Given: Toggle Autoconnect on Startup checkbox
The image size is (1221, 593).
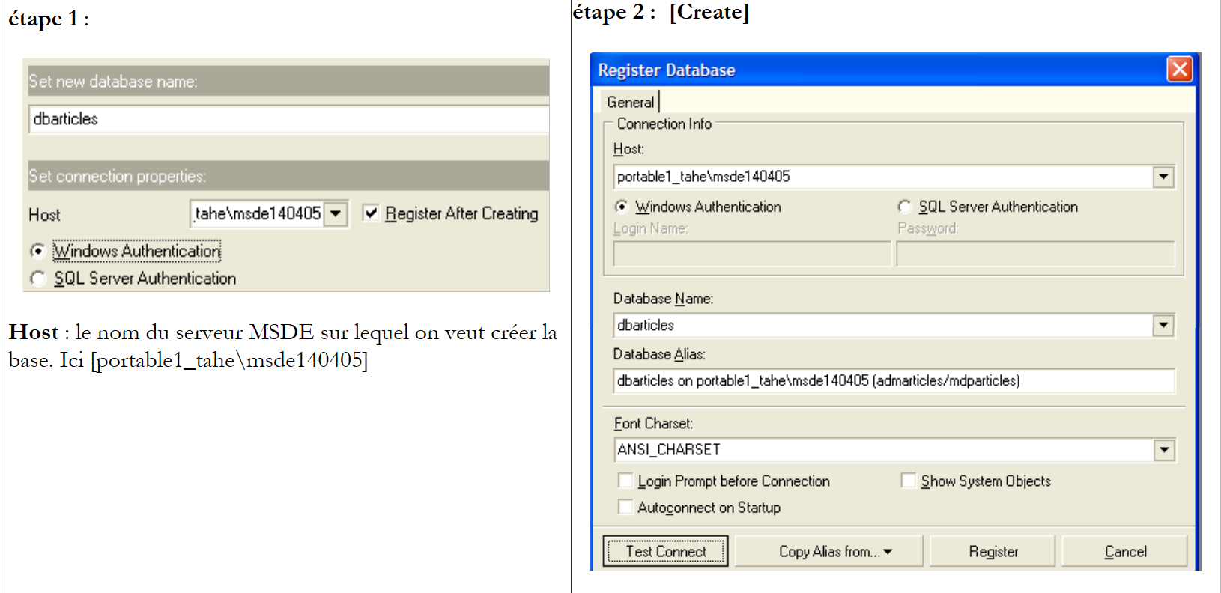Looking at the screenshot, I should [625, 507].
